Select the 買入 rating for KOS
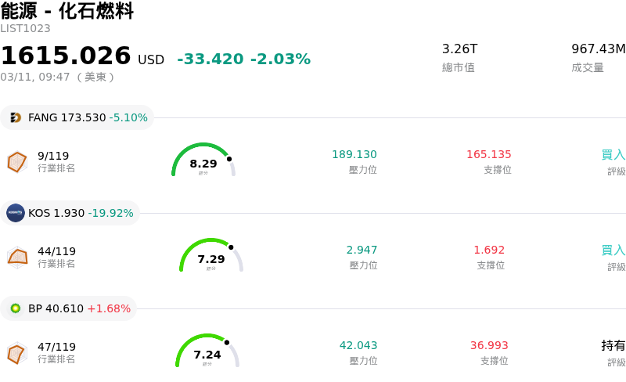626x382 pixels. [x=613, y=250]
